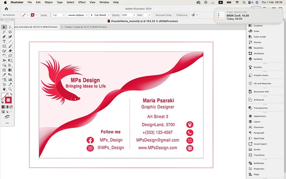Screen dimensions: 286x179
Task: Open stroke weight dropdown
Action: coord(64,15)
